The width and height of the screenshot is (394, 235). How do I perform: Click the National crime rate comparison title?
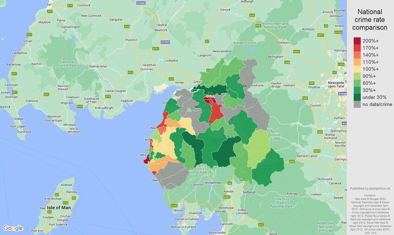pyautogui.click(x=370, y=20)
